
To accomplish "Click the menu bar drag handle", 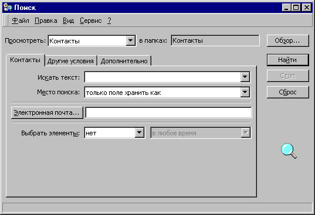I will point(6,21).
